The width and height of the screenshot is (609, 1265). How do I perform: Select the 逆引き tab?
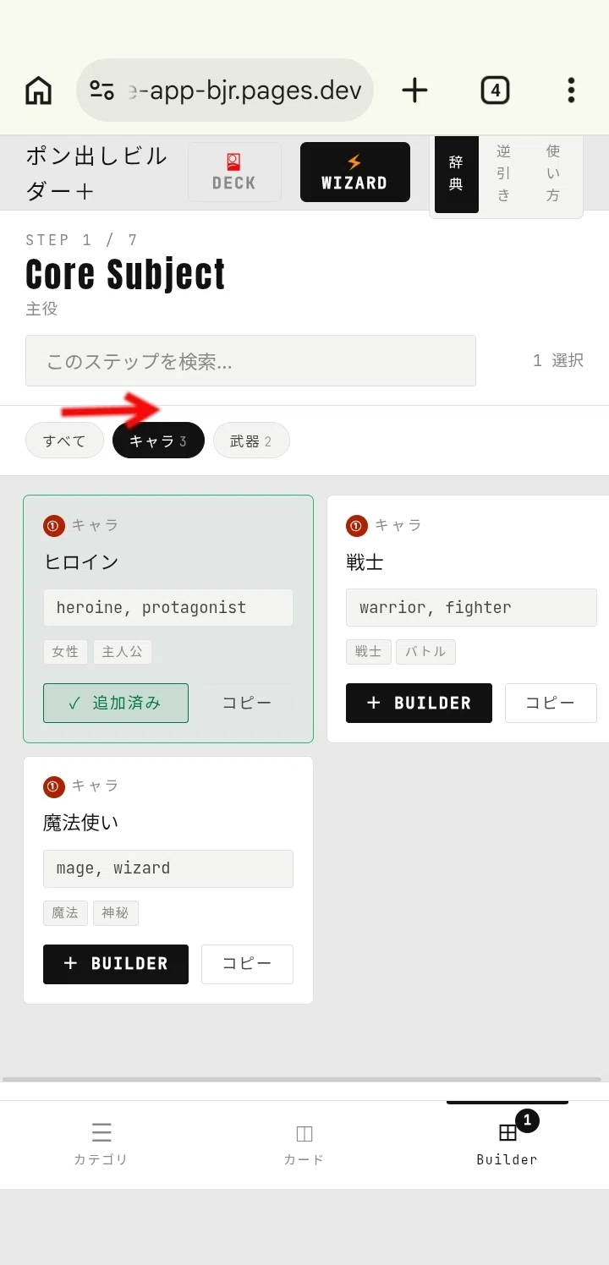tap(503, 173)
